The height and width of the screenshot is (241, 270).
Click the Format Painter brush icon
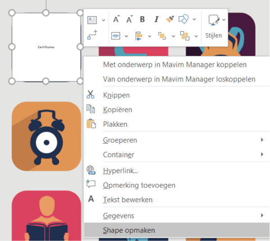170,19
